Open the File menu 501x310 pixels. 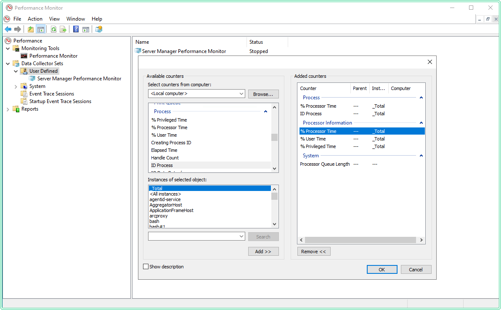coord(17,19)
